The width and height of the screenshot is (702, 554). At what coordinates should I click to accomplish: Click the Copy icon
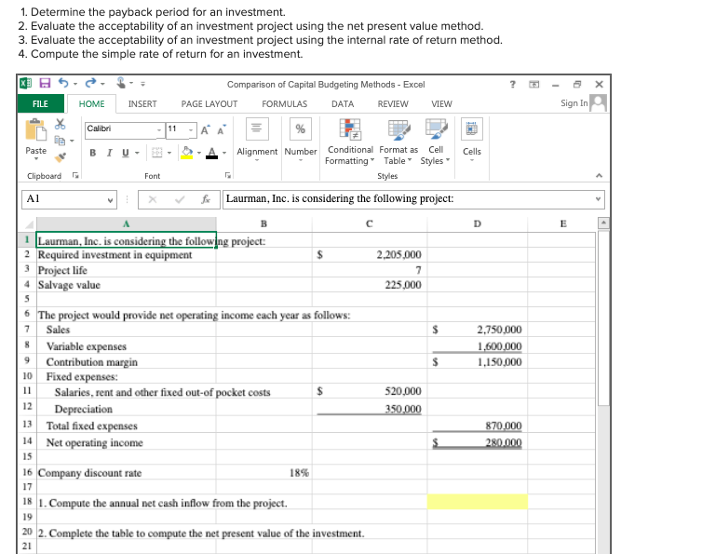[60, 141]
